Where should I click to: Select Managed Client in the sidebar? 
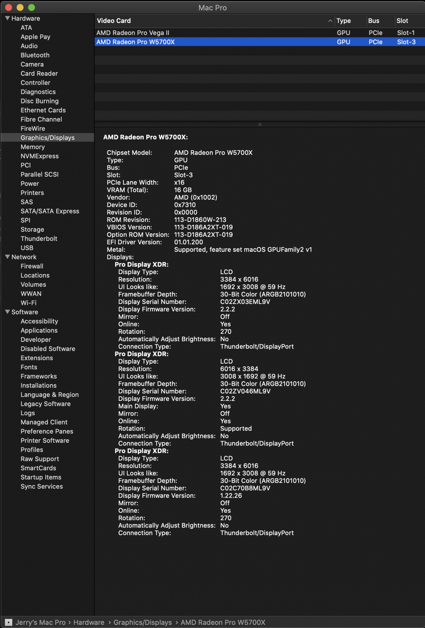[44, 422]
